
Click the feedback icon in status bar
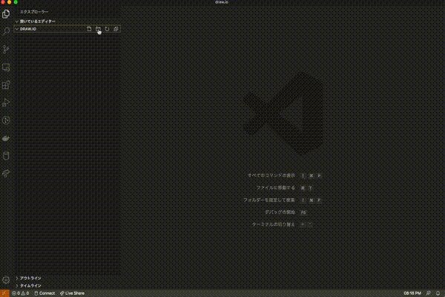429,293
